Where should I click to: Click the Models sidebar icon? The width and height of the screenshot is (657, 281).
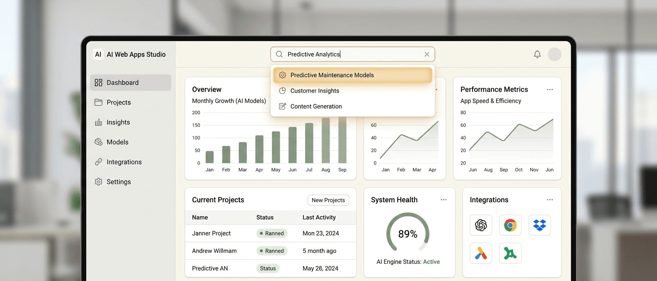(98, 142)
